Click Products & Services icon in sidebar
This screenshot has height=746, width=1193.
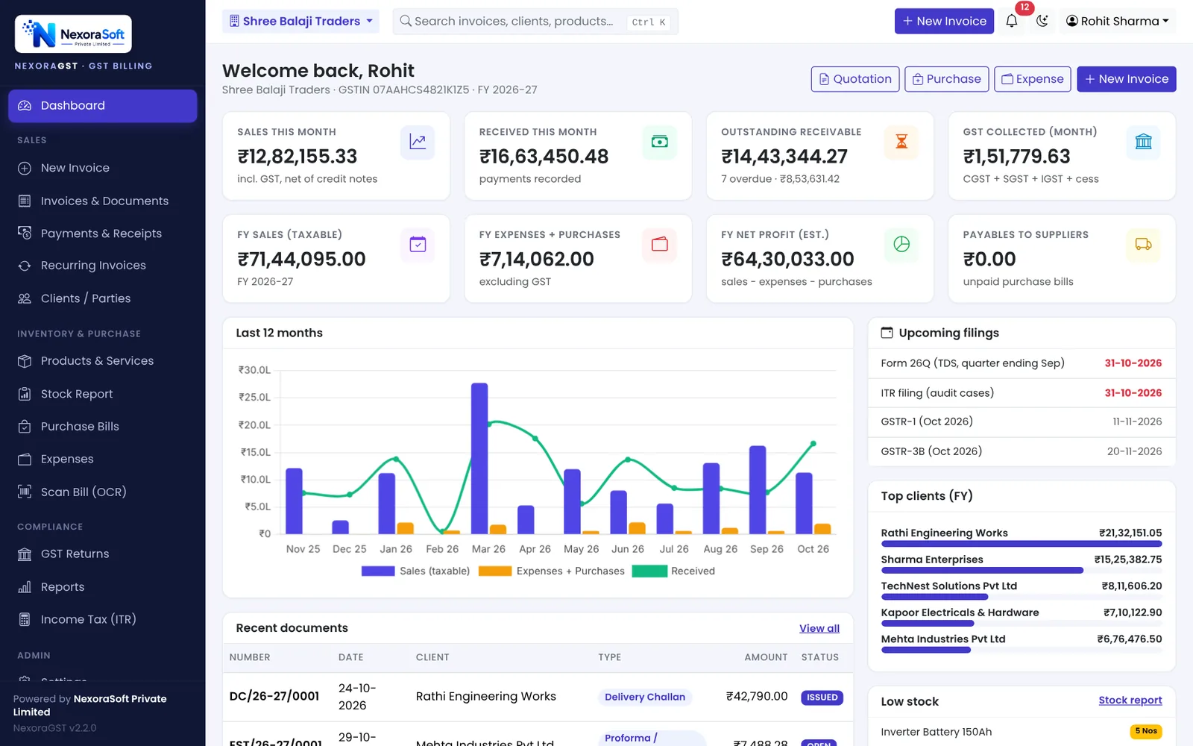pyautogui.click(x=25, y=361)
